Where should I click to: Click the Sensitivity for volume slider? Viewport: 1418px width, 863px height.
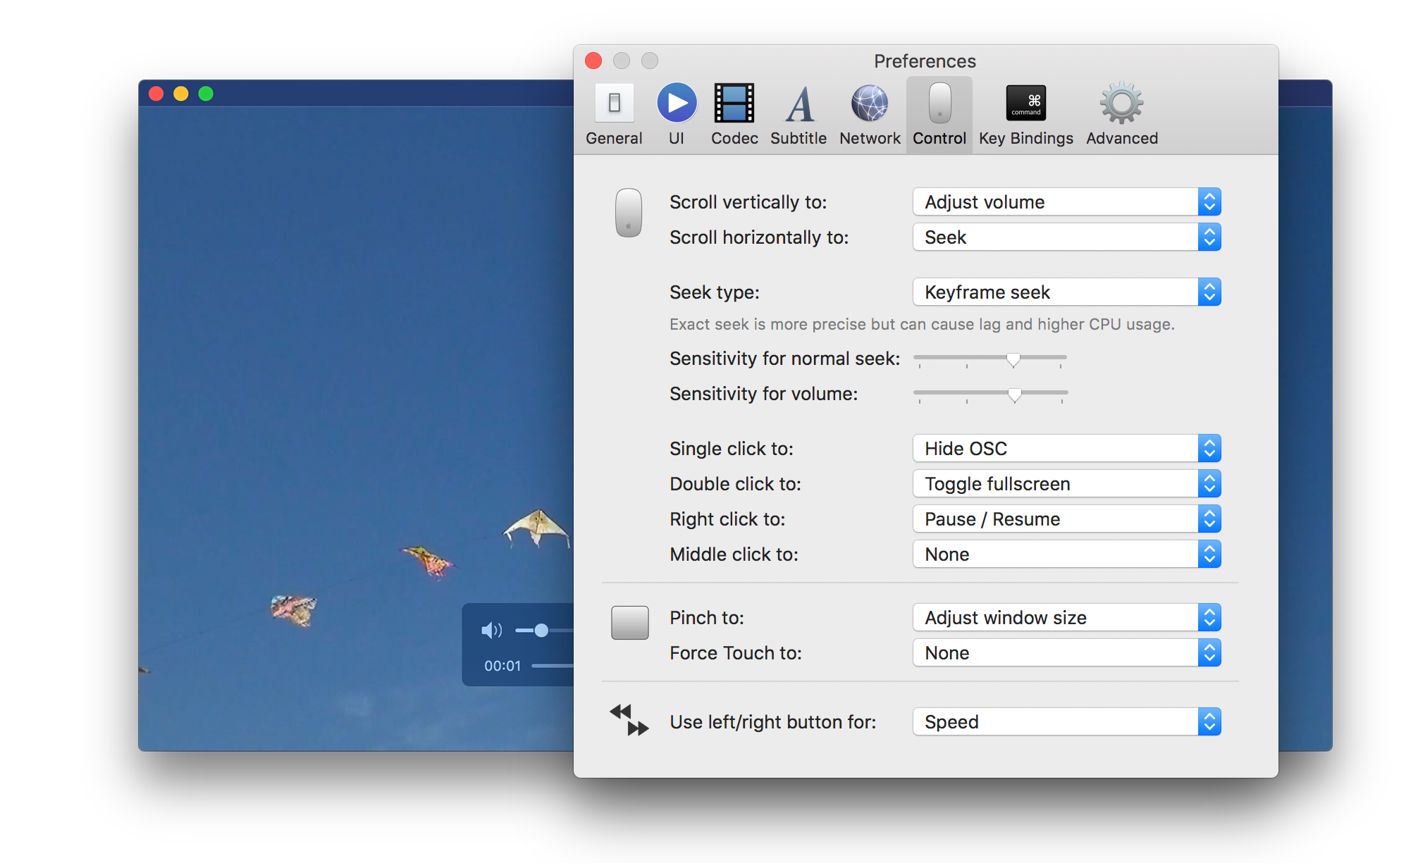(x=1015, y=395)
